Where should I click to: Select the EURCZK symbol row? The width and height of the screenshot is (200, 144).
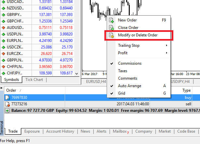coord(13,54)
